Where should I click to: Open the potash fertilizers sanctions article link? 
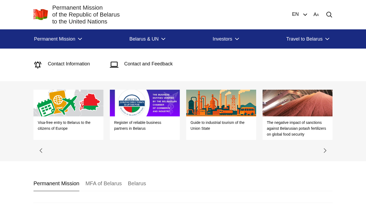(x=296, y=128)
